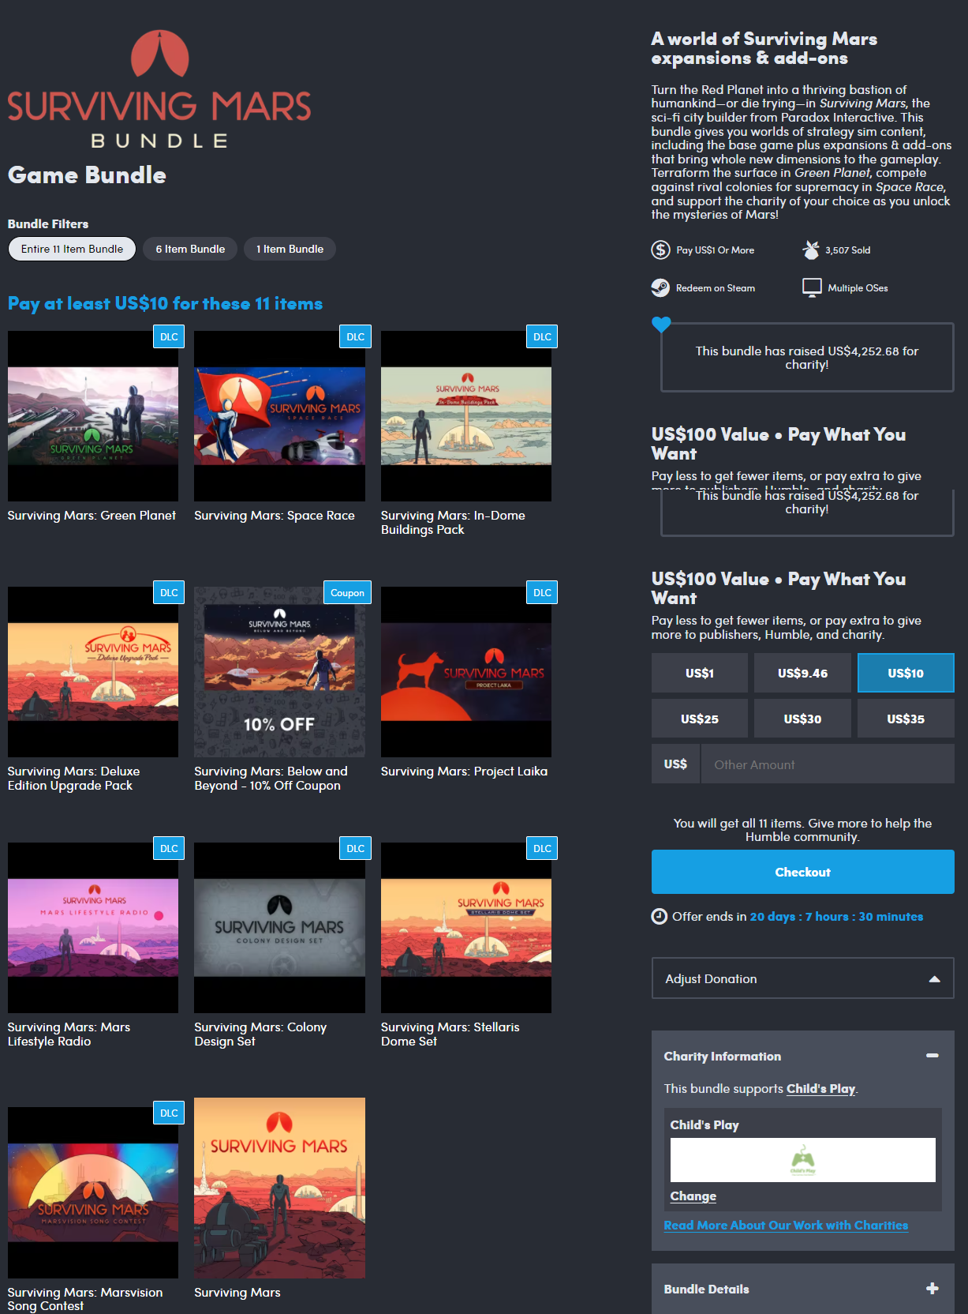Select 6 Item Bundle filter
The height and width of the screenshot is (1314, 968).
tap(190, 249)
